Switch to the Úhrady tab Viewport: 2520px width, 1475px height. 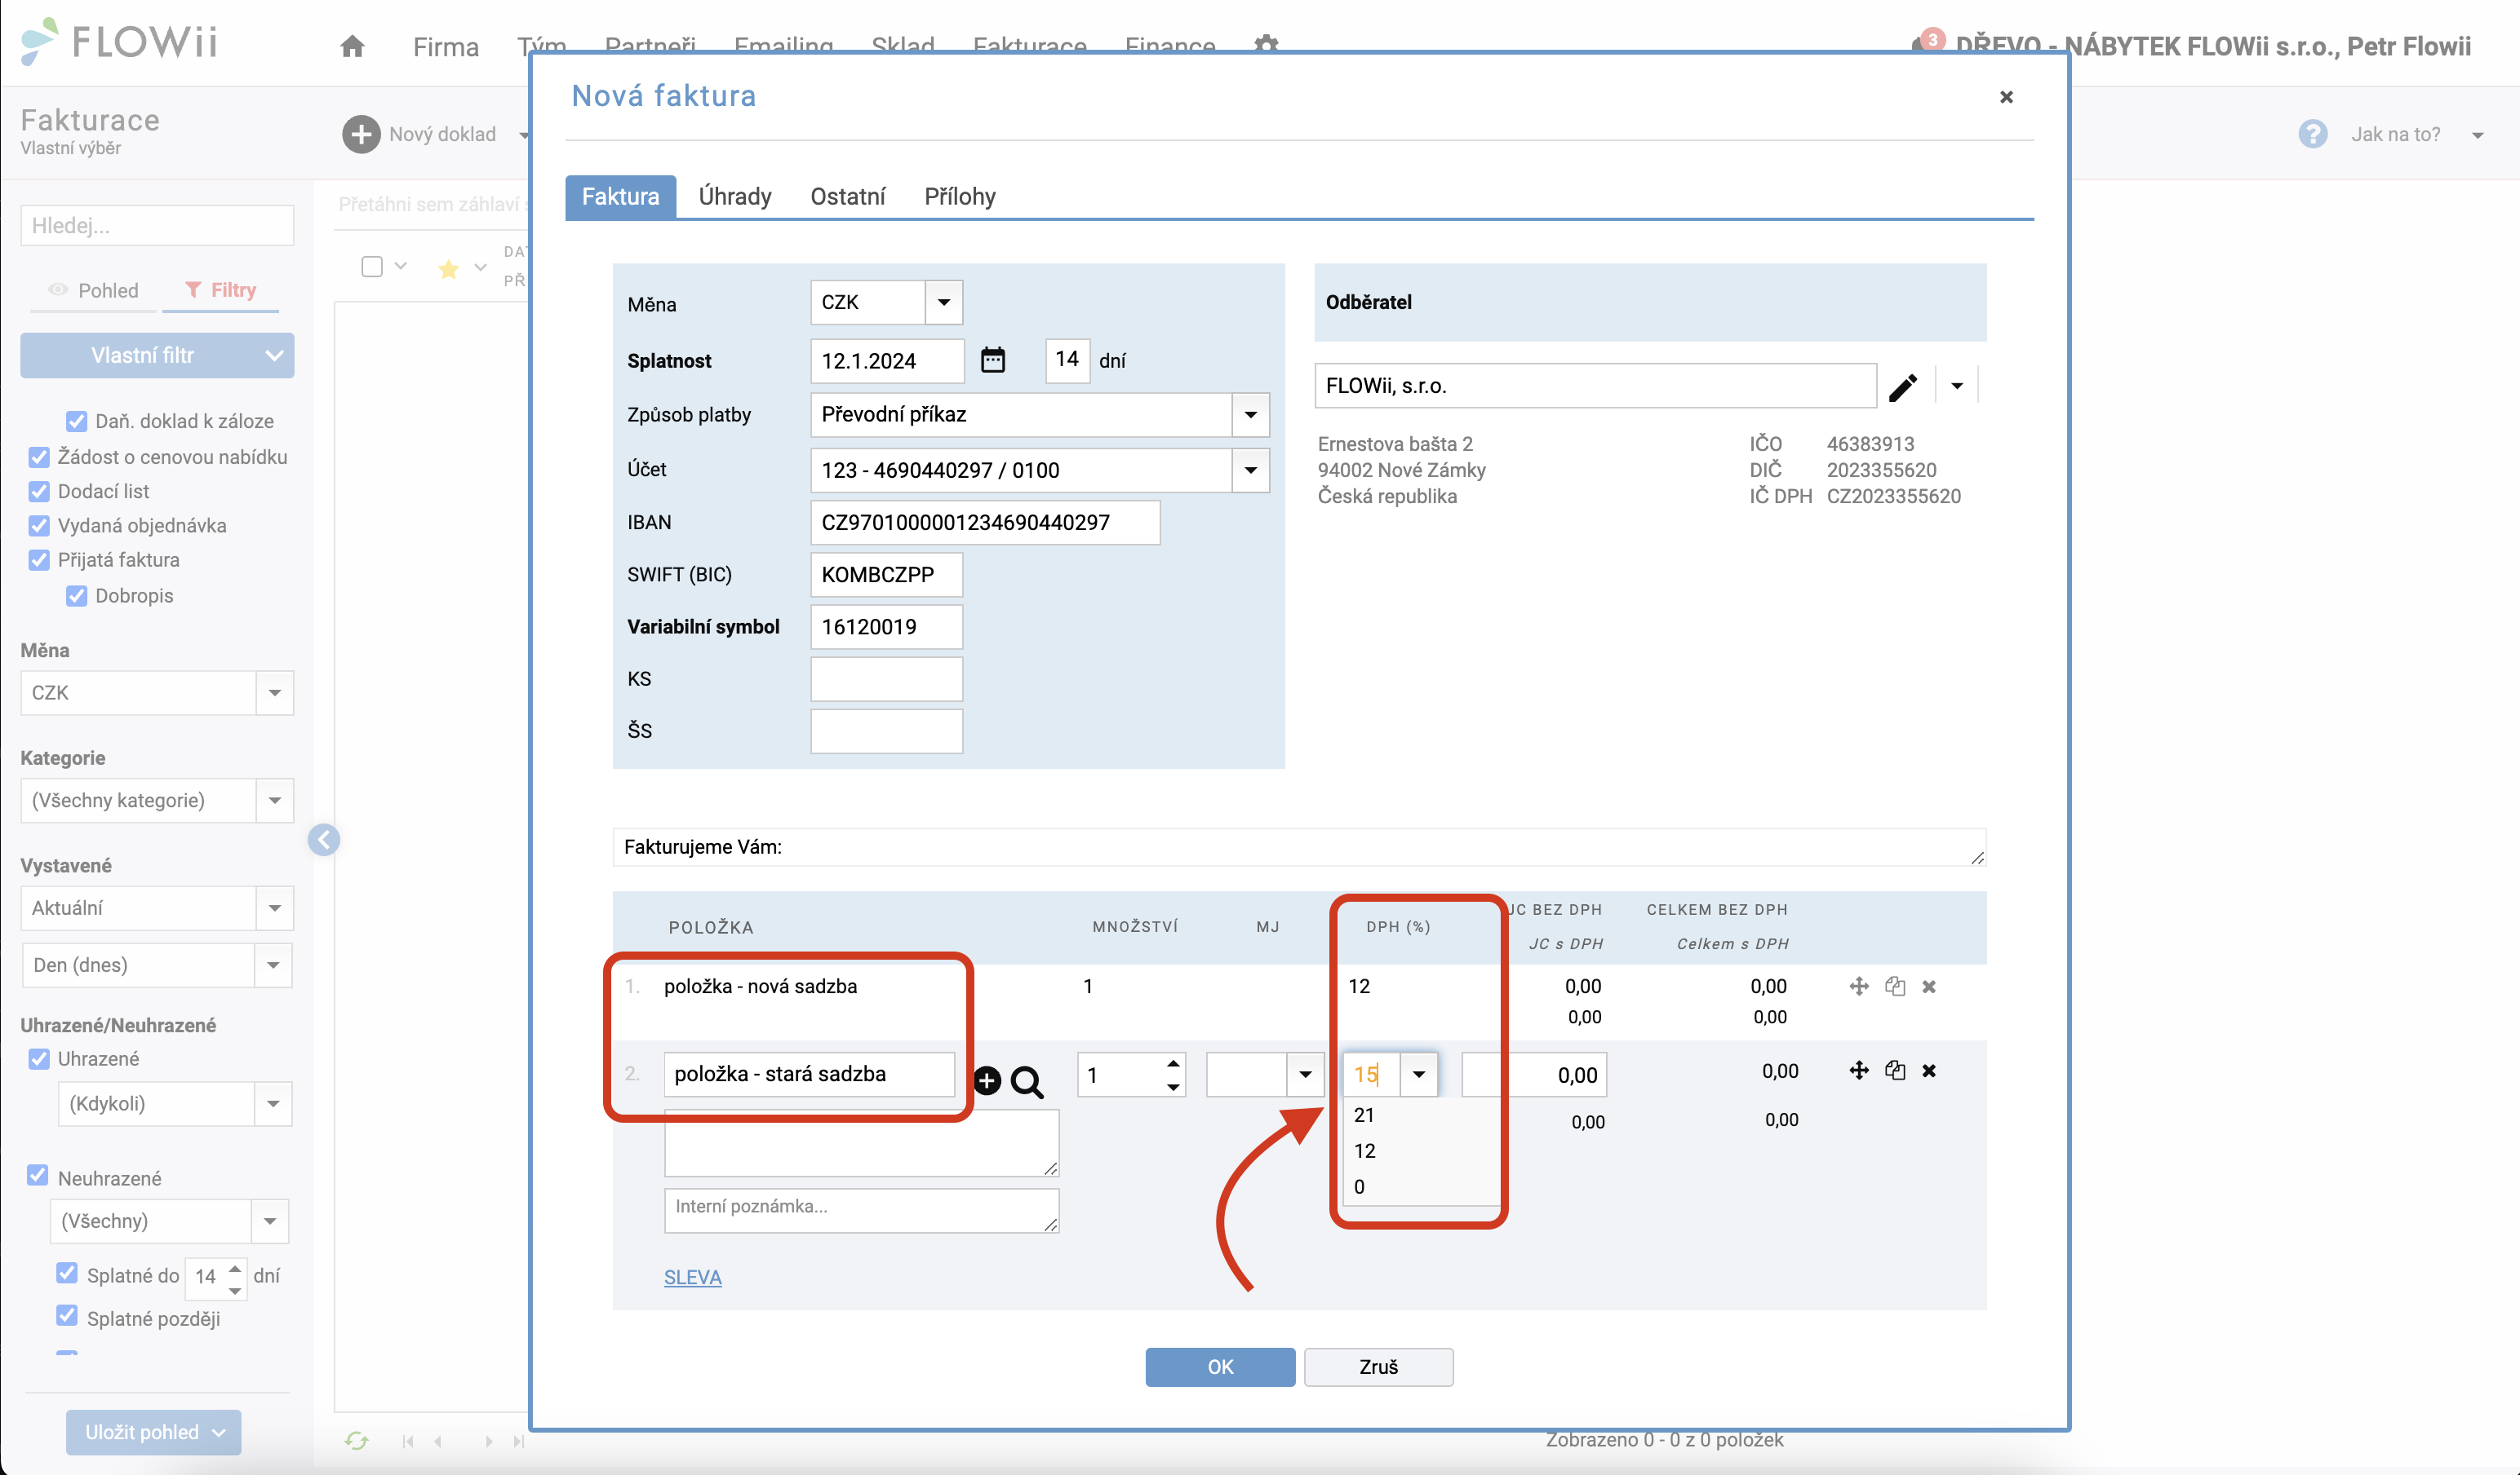click(x=735, y=196)
